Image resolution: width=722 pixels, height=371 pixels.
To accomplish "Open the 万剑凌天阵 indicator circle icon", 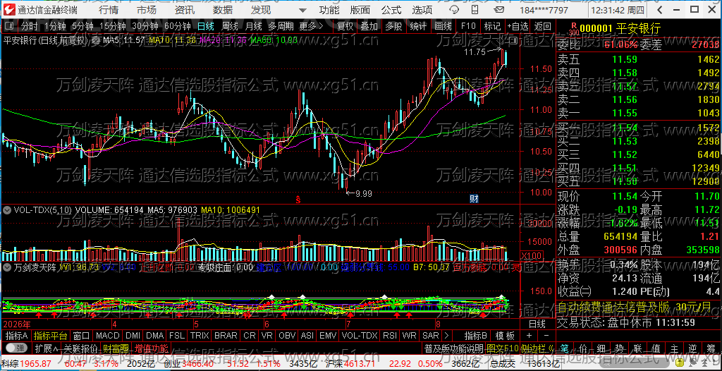I will pyautogui.click(x=7, y=267).
